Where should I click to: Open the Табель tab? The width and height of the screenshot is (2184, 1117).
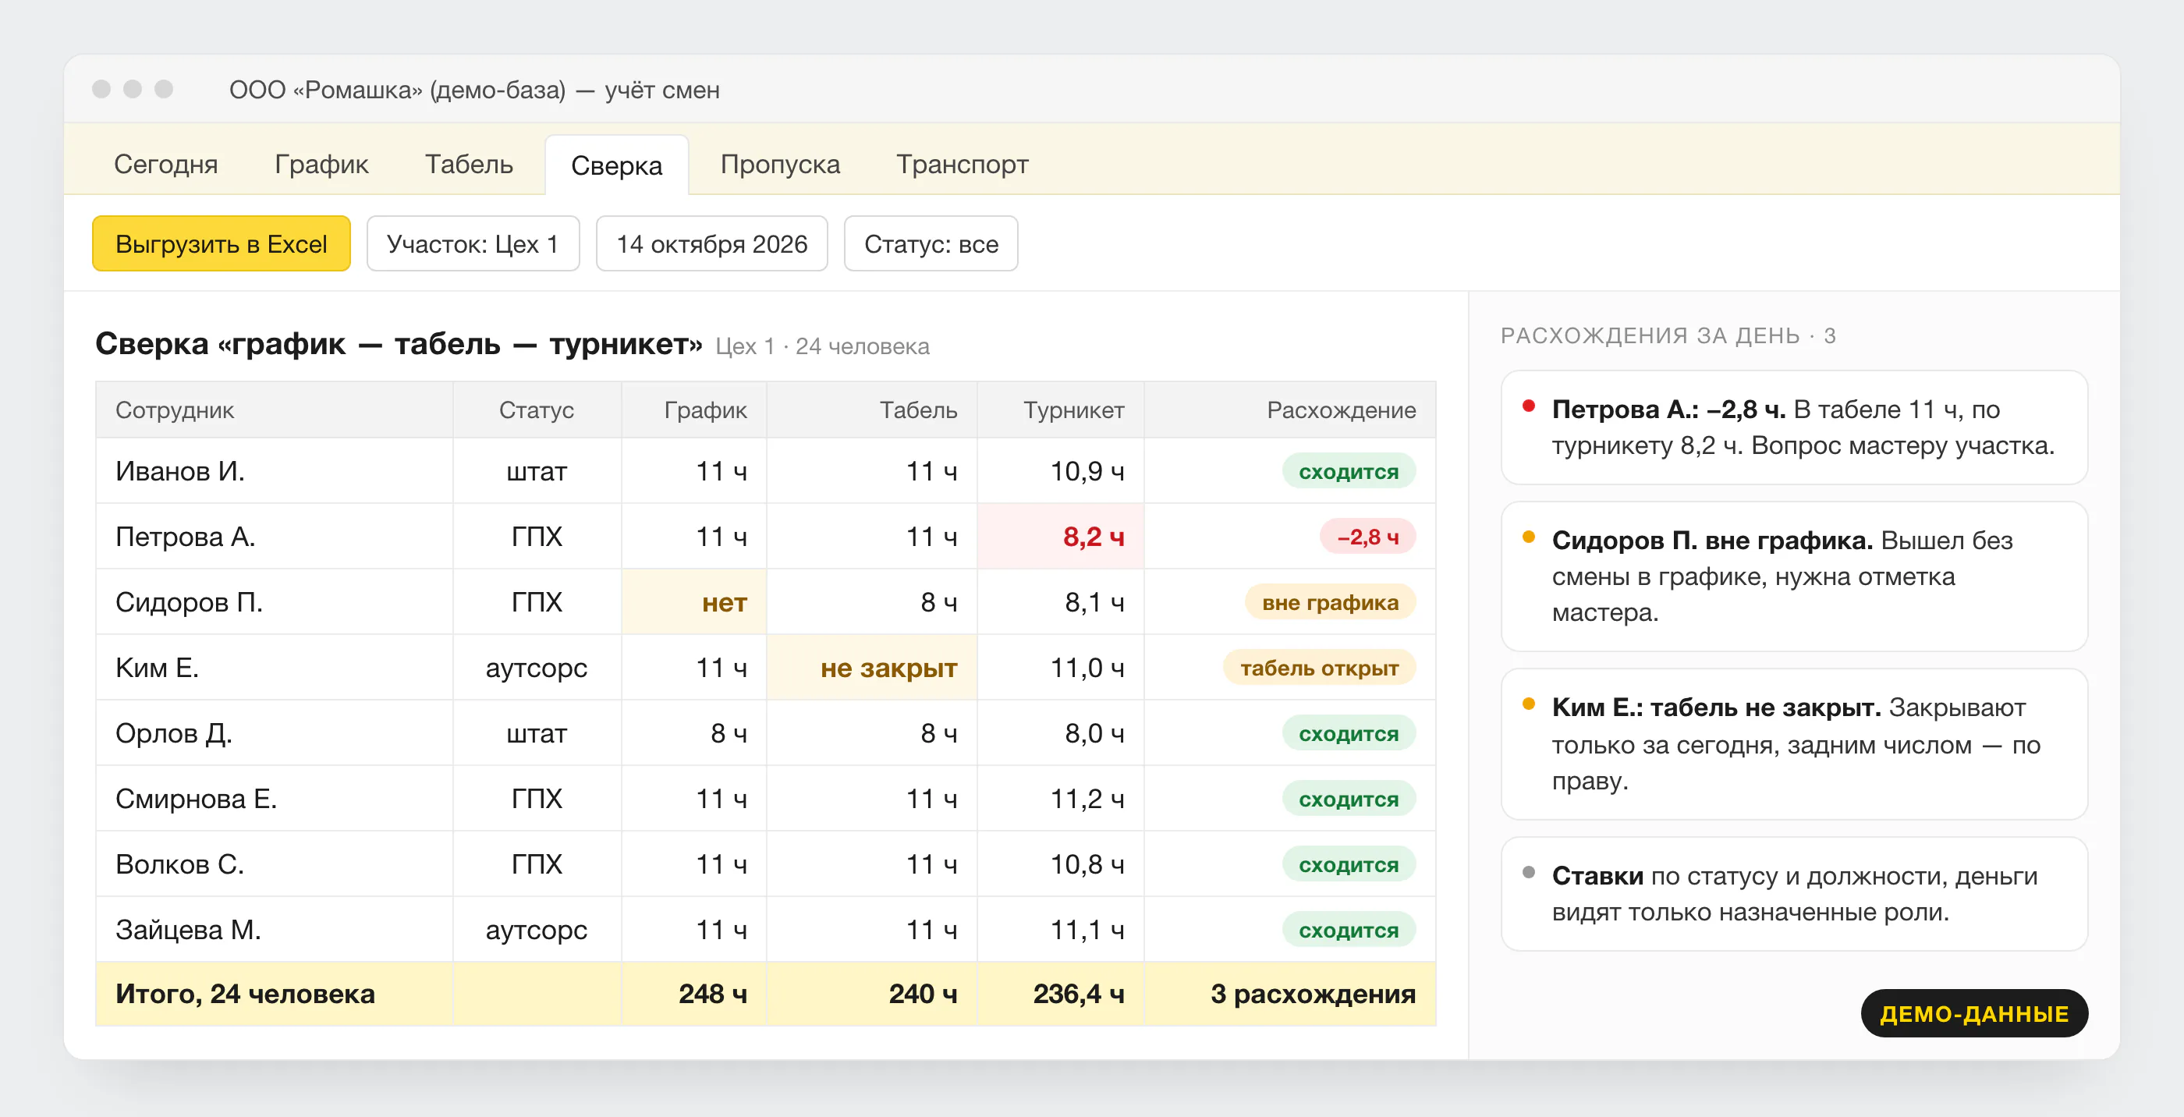469,164
